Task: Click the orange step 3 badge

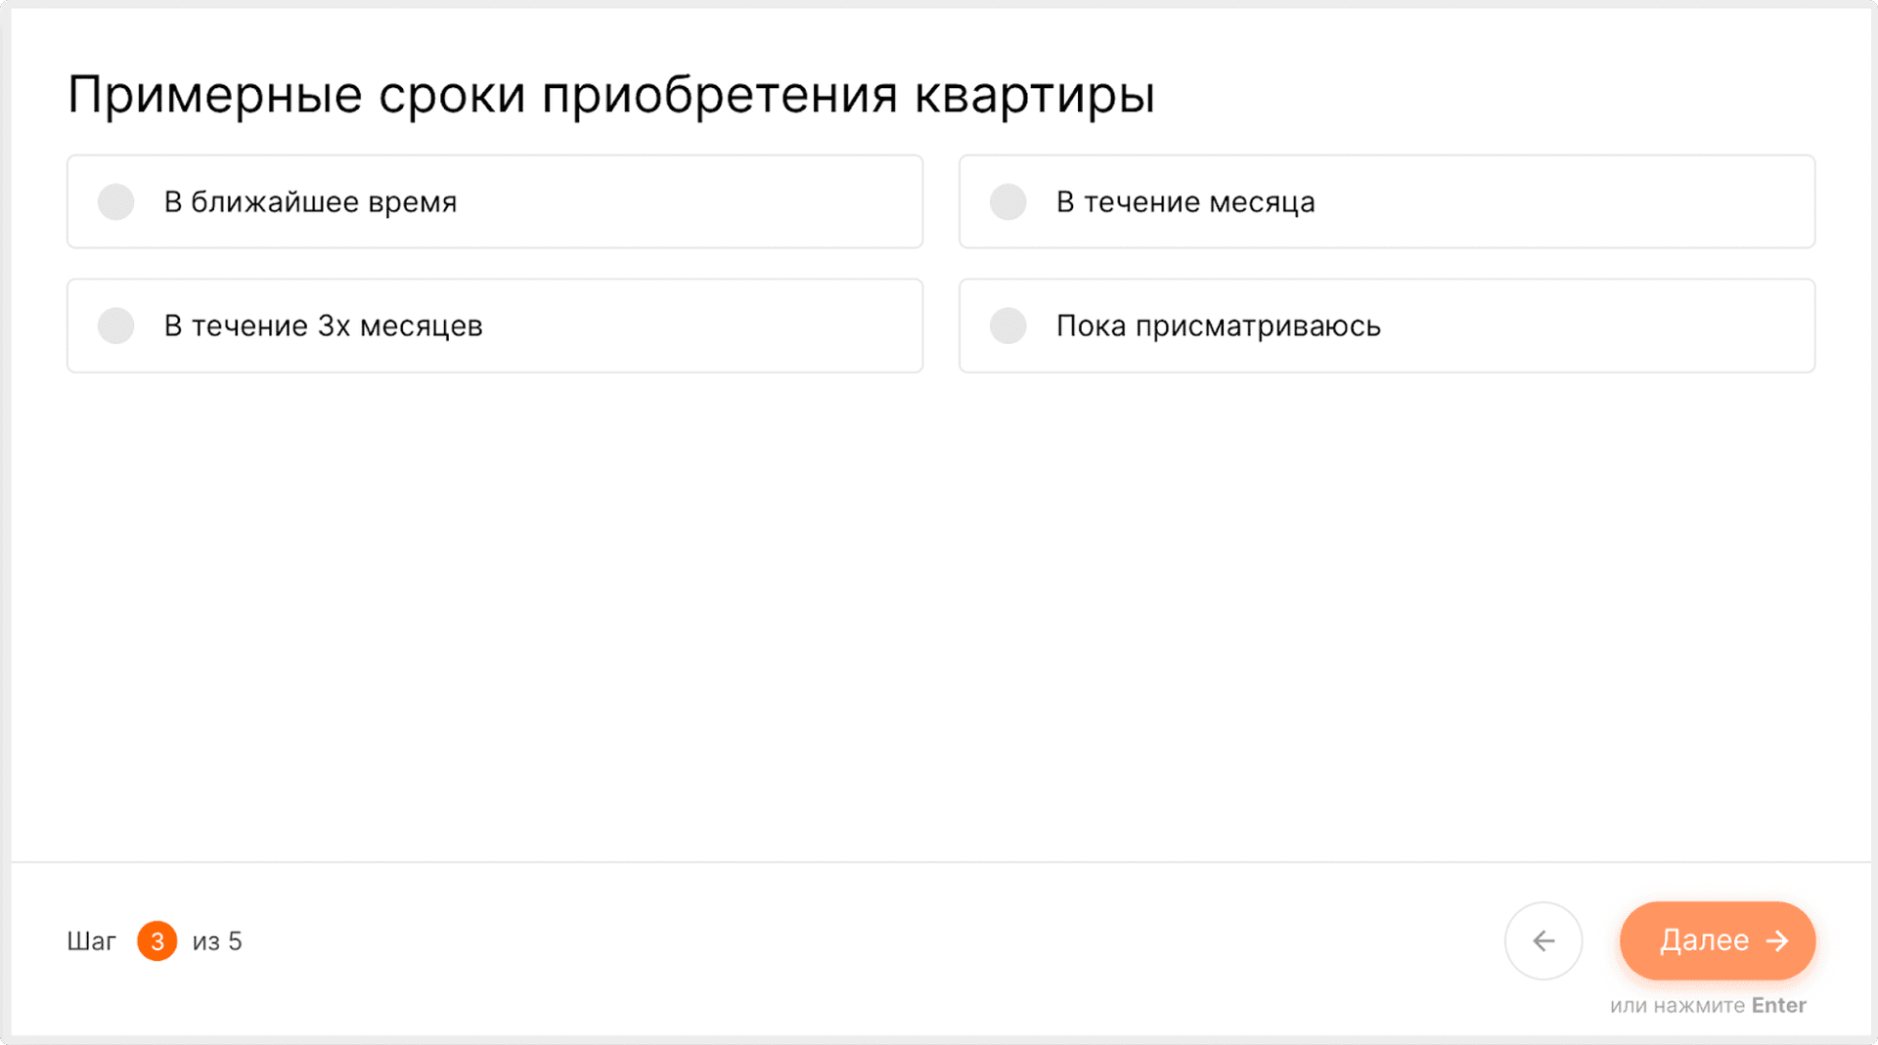Action: click(x=156, y=940)
